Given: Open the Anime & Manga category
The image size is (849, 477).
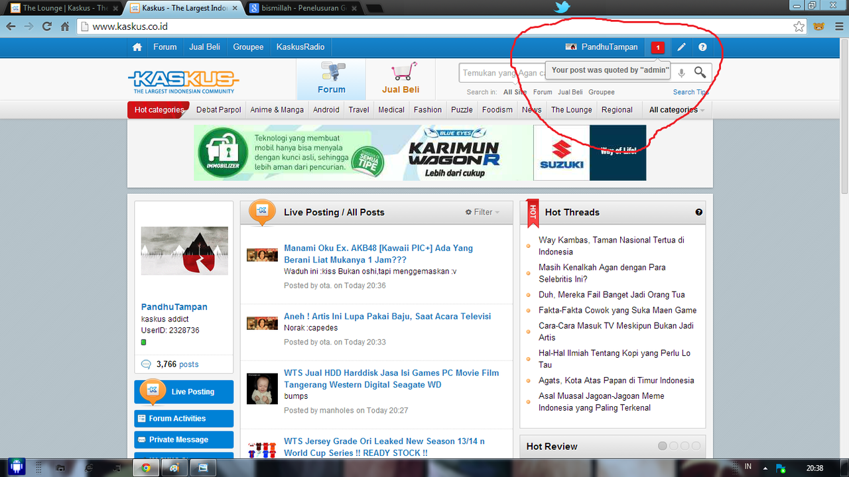Looking at the screenshot, I should (277, 110).
